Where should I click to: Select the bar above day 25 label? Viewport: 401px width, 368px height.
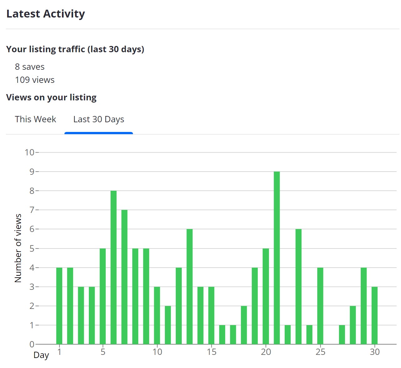(320, 306)
